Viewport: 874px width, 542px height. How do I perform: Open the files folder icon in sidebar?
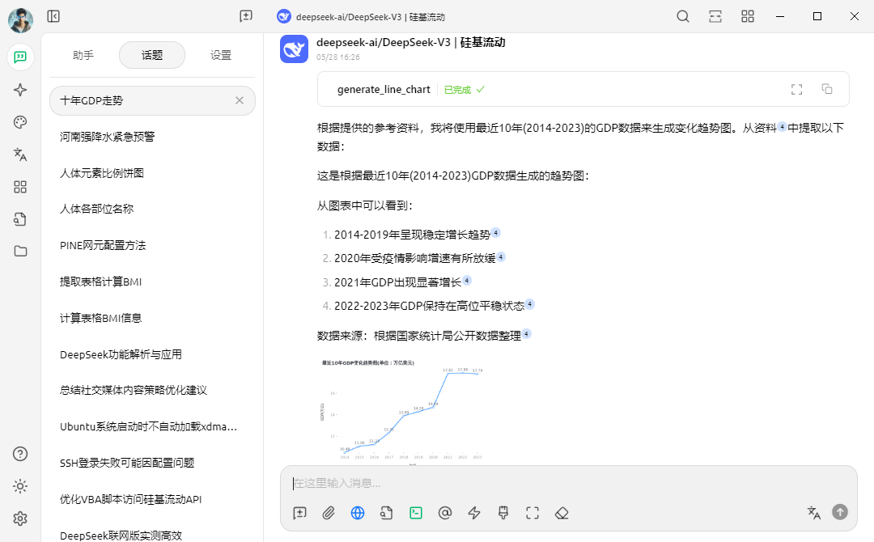pyautogui.click(x=20, y=252)
